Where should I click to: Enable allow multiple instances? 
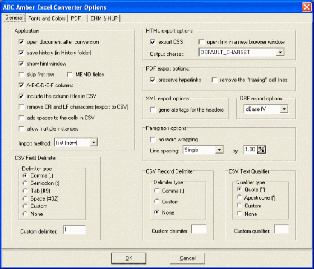(21, 129)
